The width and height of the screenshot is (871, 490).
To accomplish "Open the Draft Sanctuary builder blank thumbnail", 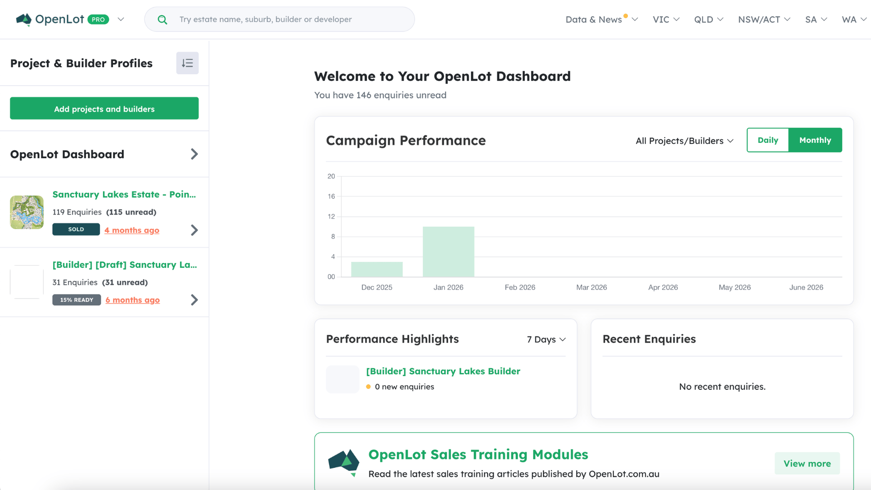I will coord(27,282).
